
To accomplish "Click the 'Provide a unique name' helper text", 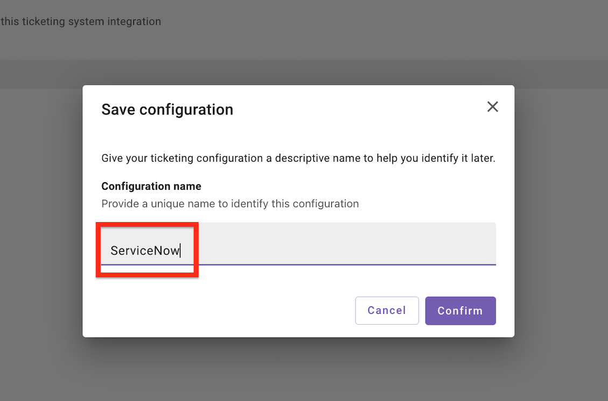I will tap(230, 204).
